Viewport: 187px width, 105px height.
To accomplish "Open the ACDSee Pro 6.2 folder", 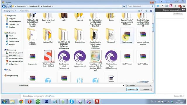I will 32,20.
